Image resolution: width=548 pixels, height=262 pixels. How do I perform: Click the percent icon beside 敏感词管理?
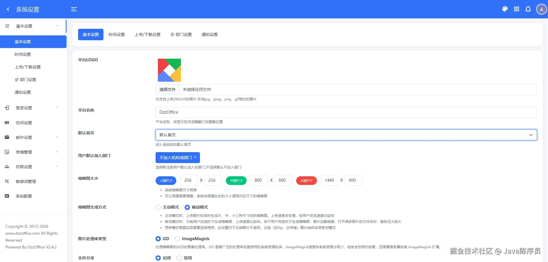coord(7,181)
